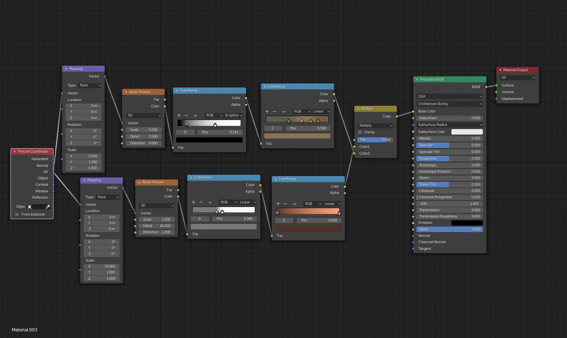Open the GGX distribution dropdown on Principled BSDF
Image resolution: width=567 pixels, height=338 pixels.
pos(449,96)
